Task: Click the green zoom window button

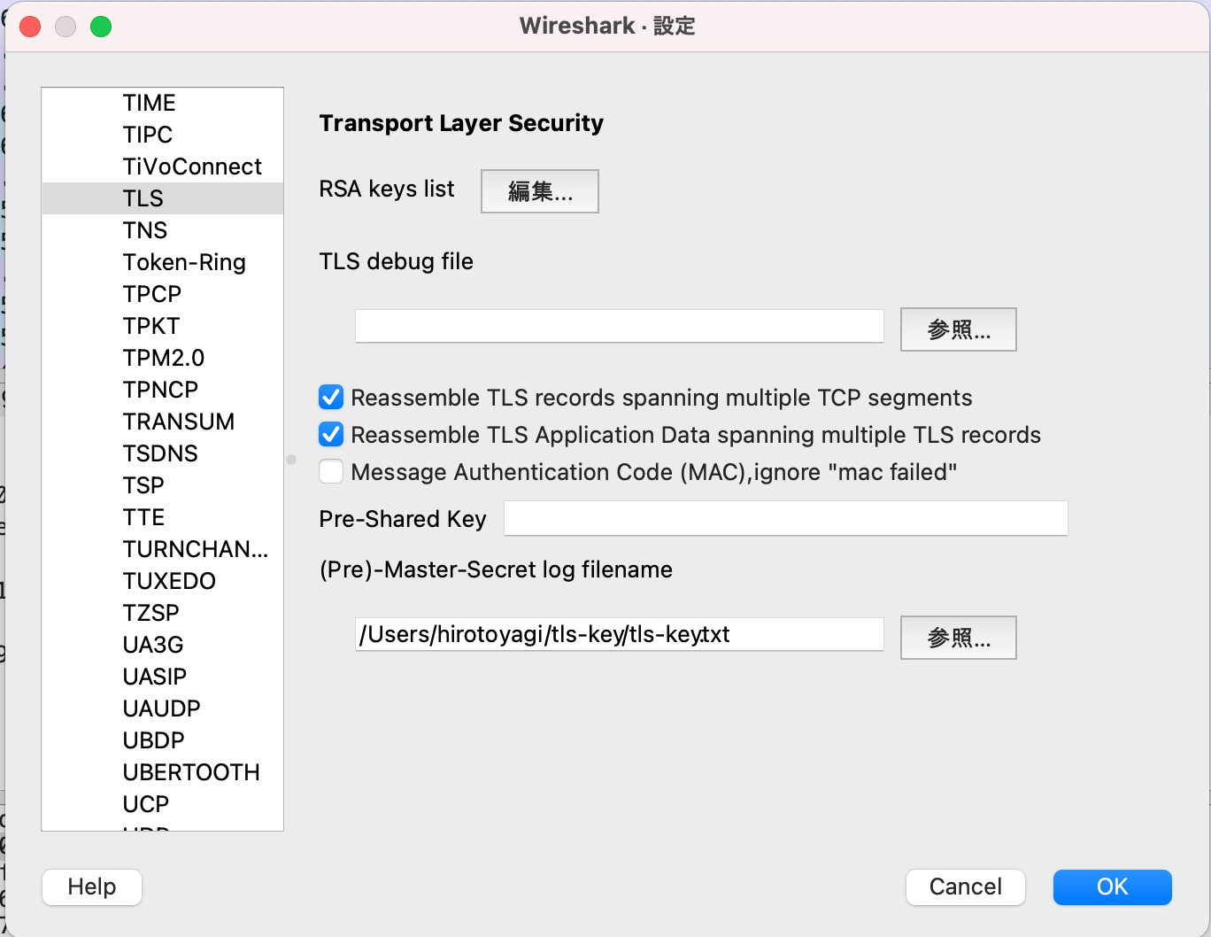Action: (101, 27)
